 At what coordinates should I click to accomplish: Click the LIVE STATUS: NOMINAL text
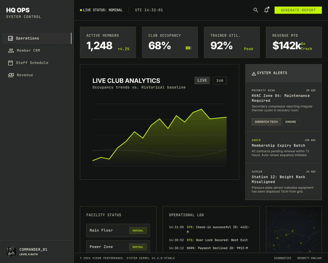(103, 10)
